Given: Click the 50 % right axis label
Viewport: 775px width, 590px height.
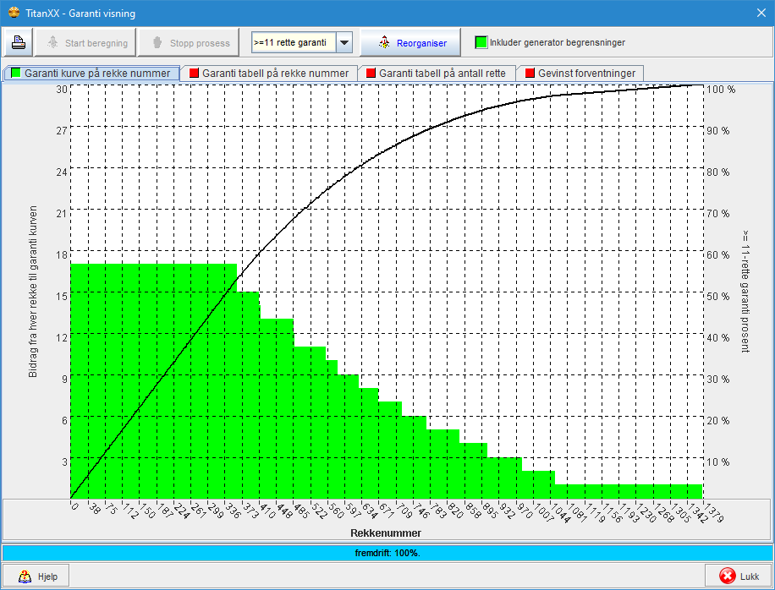Looking at the screenshot, I should (717, 296).
